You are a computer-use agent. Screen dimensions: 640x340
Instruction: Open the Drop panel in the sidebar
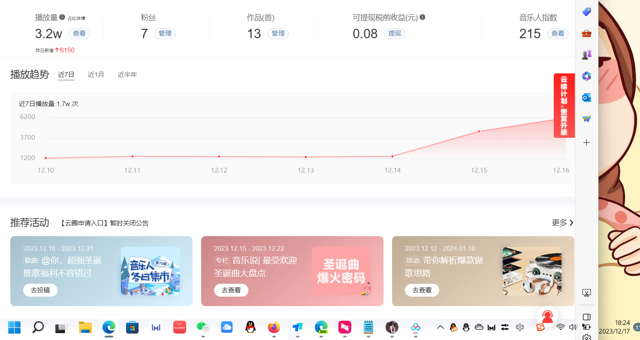(586, 119)
